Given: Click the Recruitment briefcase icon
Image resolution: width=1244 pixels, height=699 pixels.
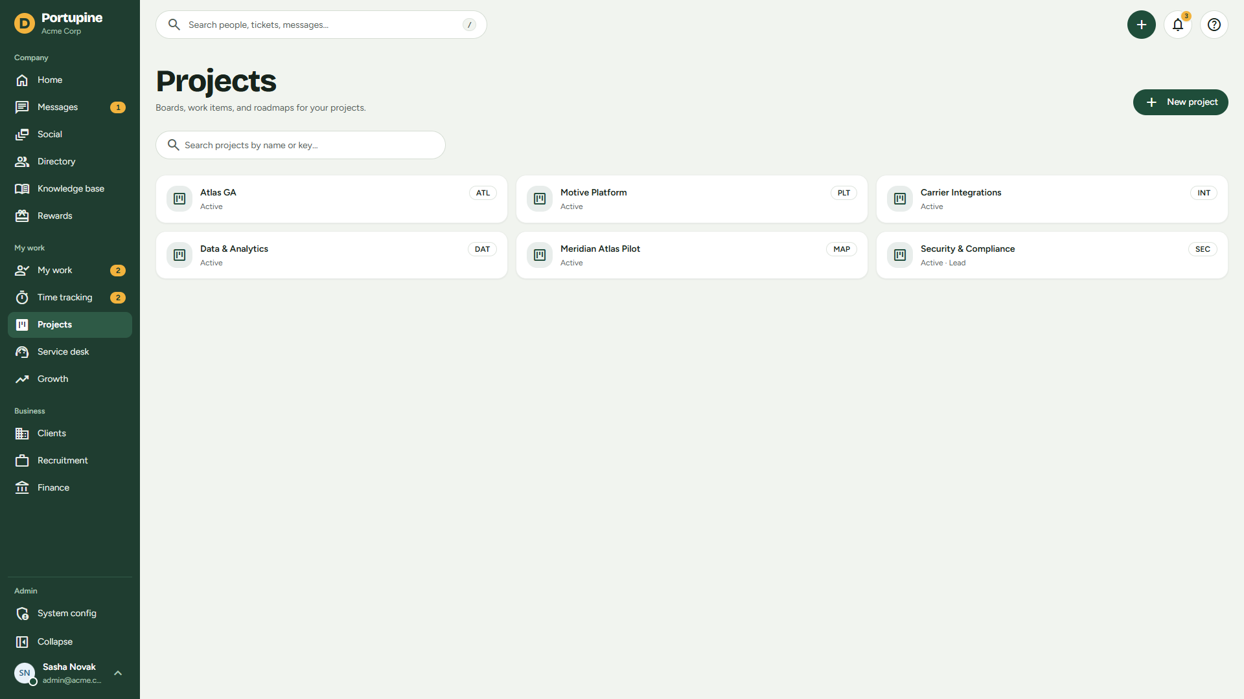Looking at the screenshot, I should click(22, 461).
